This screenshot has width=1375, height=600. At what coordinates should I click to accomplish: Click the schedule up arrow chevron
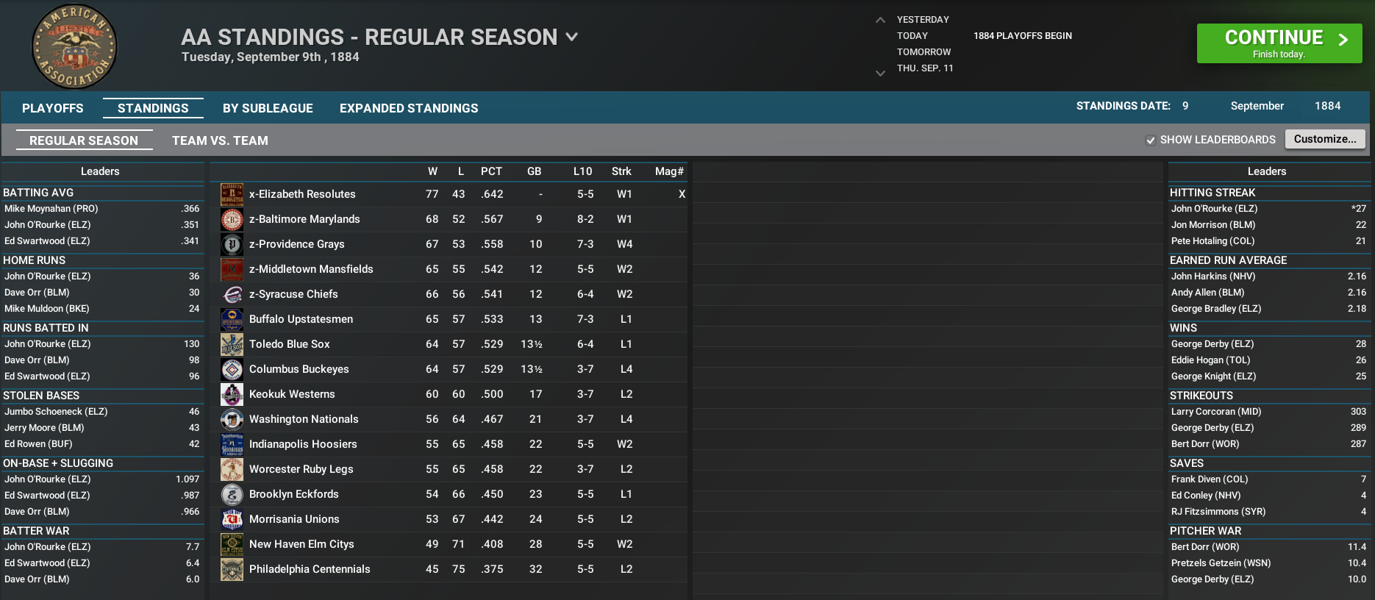click(x=880, y=20)
